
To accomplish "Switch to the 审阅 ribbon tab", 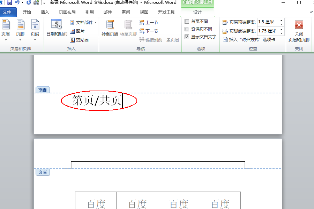I will pyautogui.click(x=126, y=11).
